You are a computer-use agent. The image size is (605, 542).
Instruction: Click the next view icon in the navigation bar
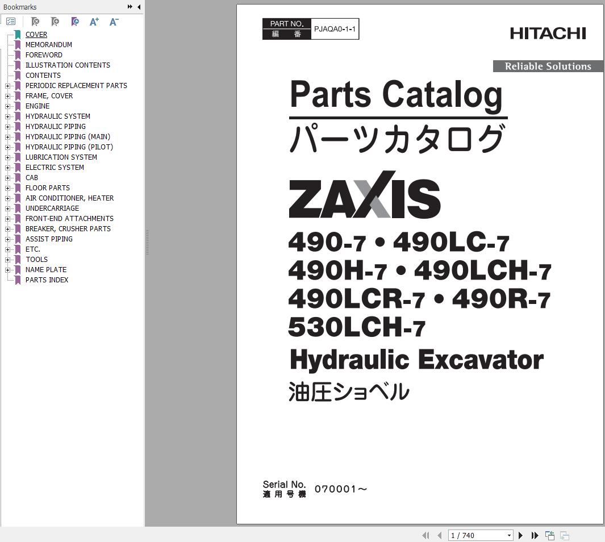click(x=565, y=535)
